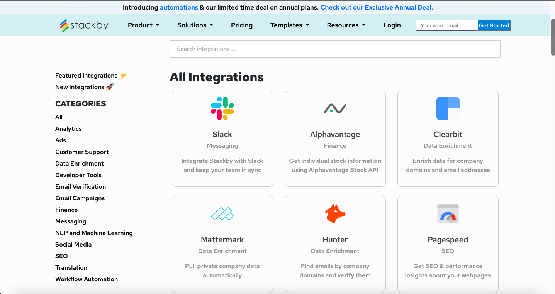Choose Messaging in the categories sidebar

pos(71,221)
